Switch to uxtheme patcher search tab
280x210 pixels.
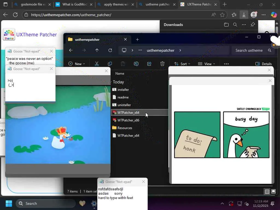[157, 4]
